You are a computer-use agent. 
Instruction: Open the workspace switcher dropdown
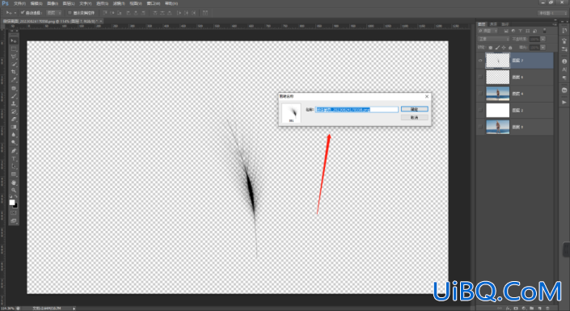tap(552, 13)
